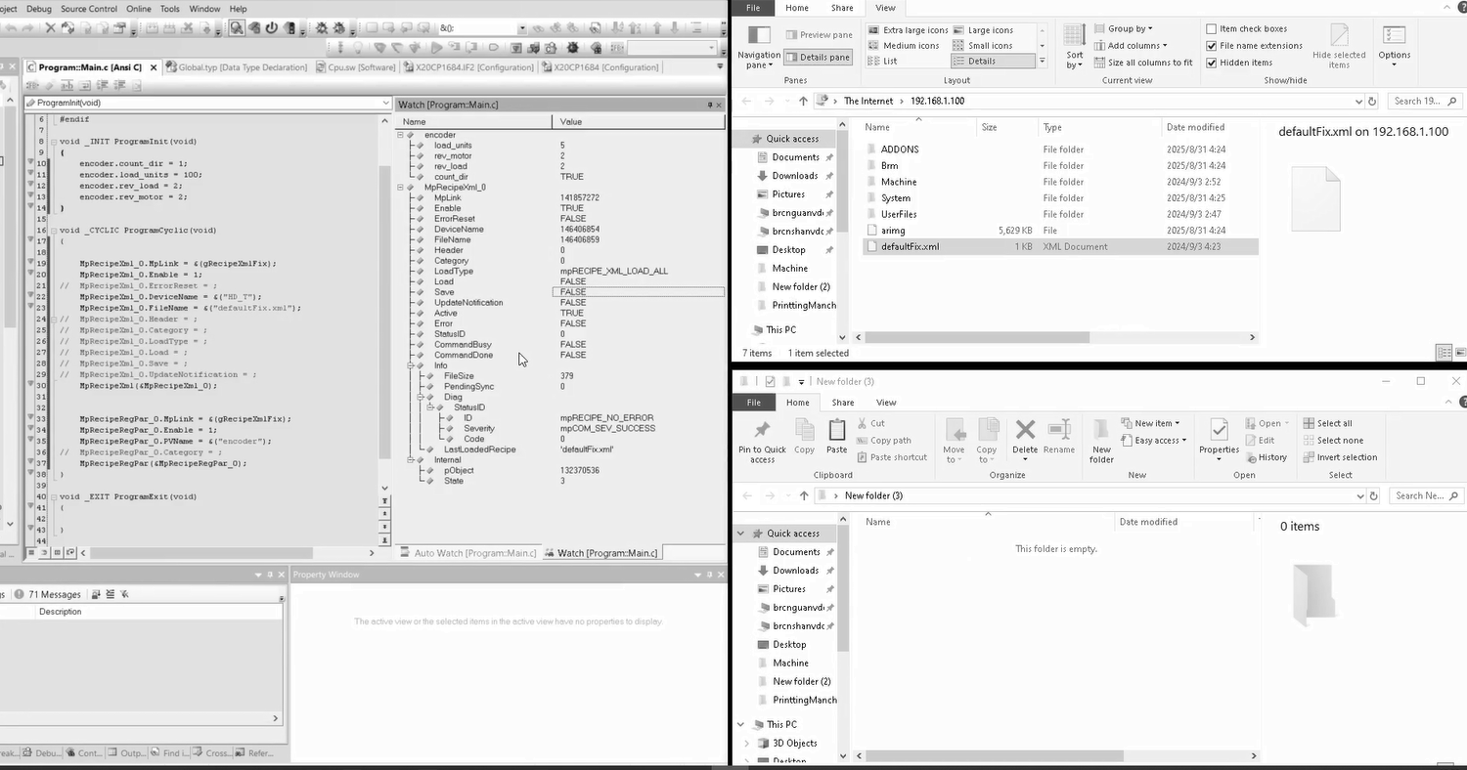Click the green play continue icon in debug toolbar
Viewport: 1467px width, 770px height.
[x=437, y=47]
